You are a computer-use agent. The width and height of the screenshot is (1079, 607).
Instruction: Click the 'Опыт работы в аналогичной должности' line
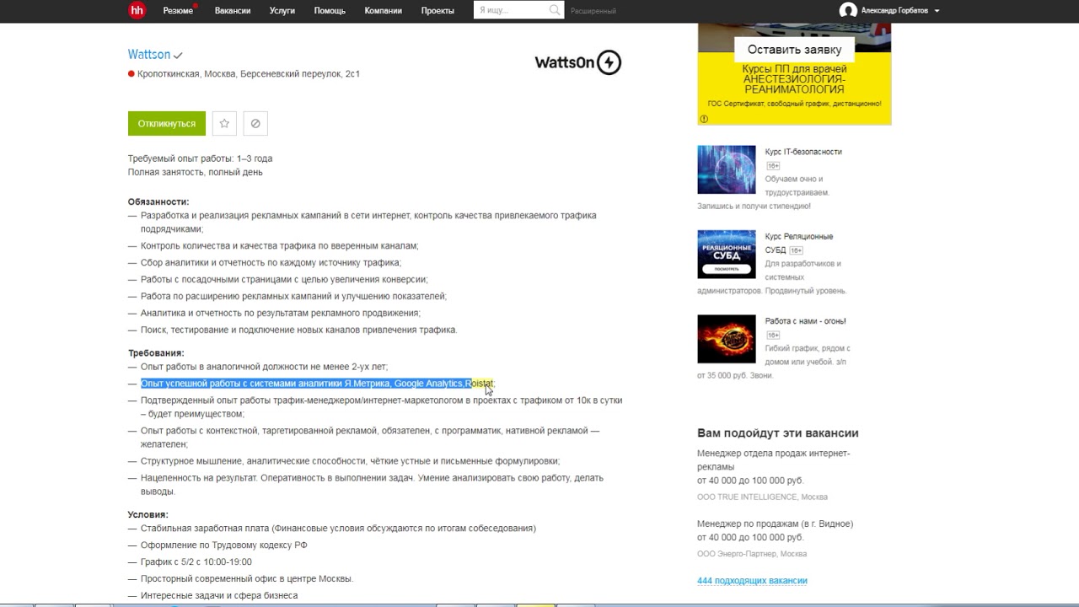click(264, 367)
